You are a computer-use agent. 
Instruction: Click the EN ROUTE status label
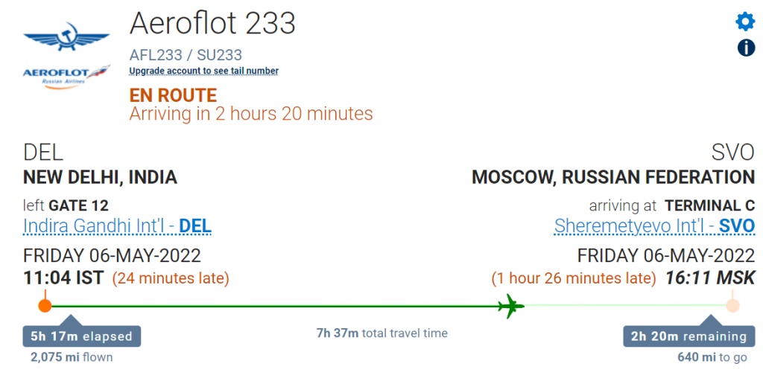[173, 95]
